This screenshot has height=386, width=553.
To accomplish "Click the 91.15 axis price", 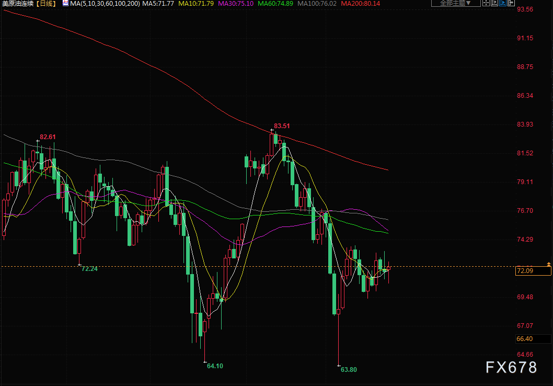I will (525, 38).
